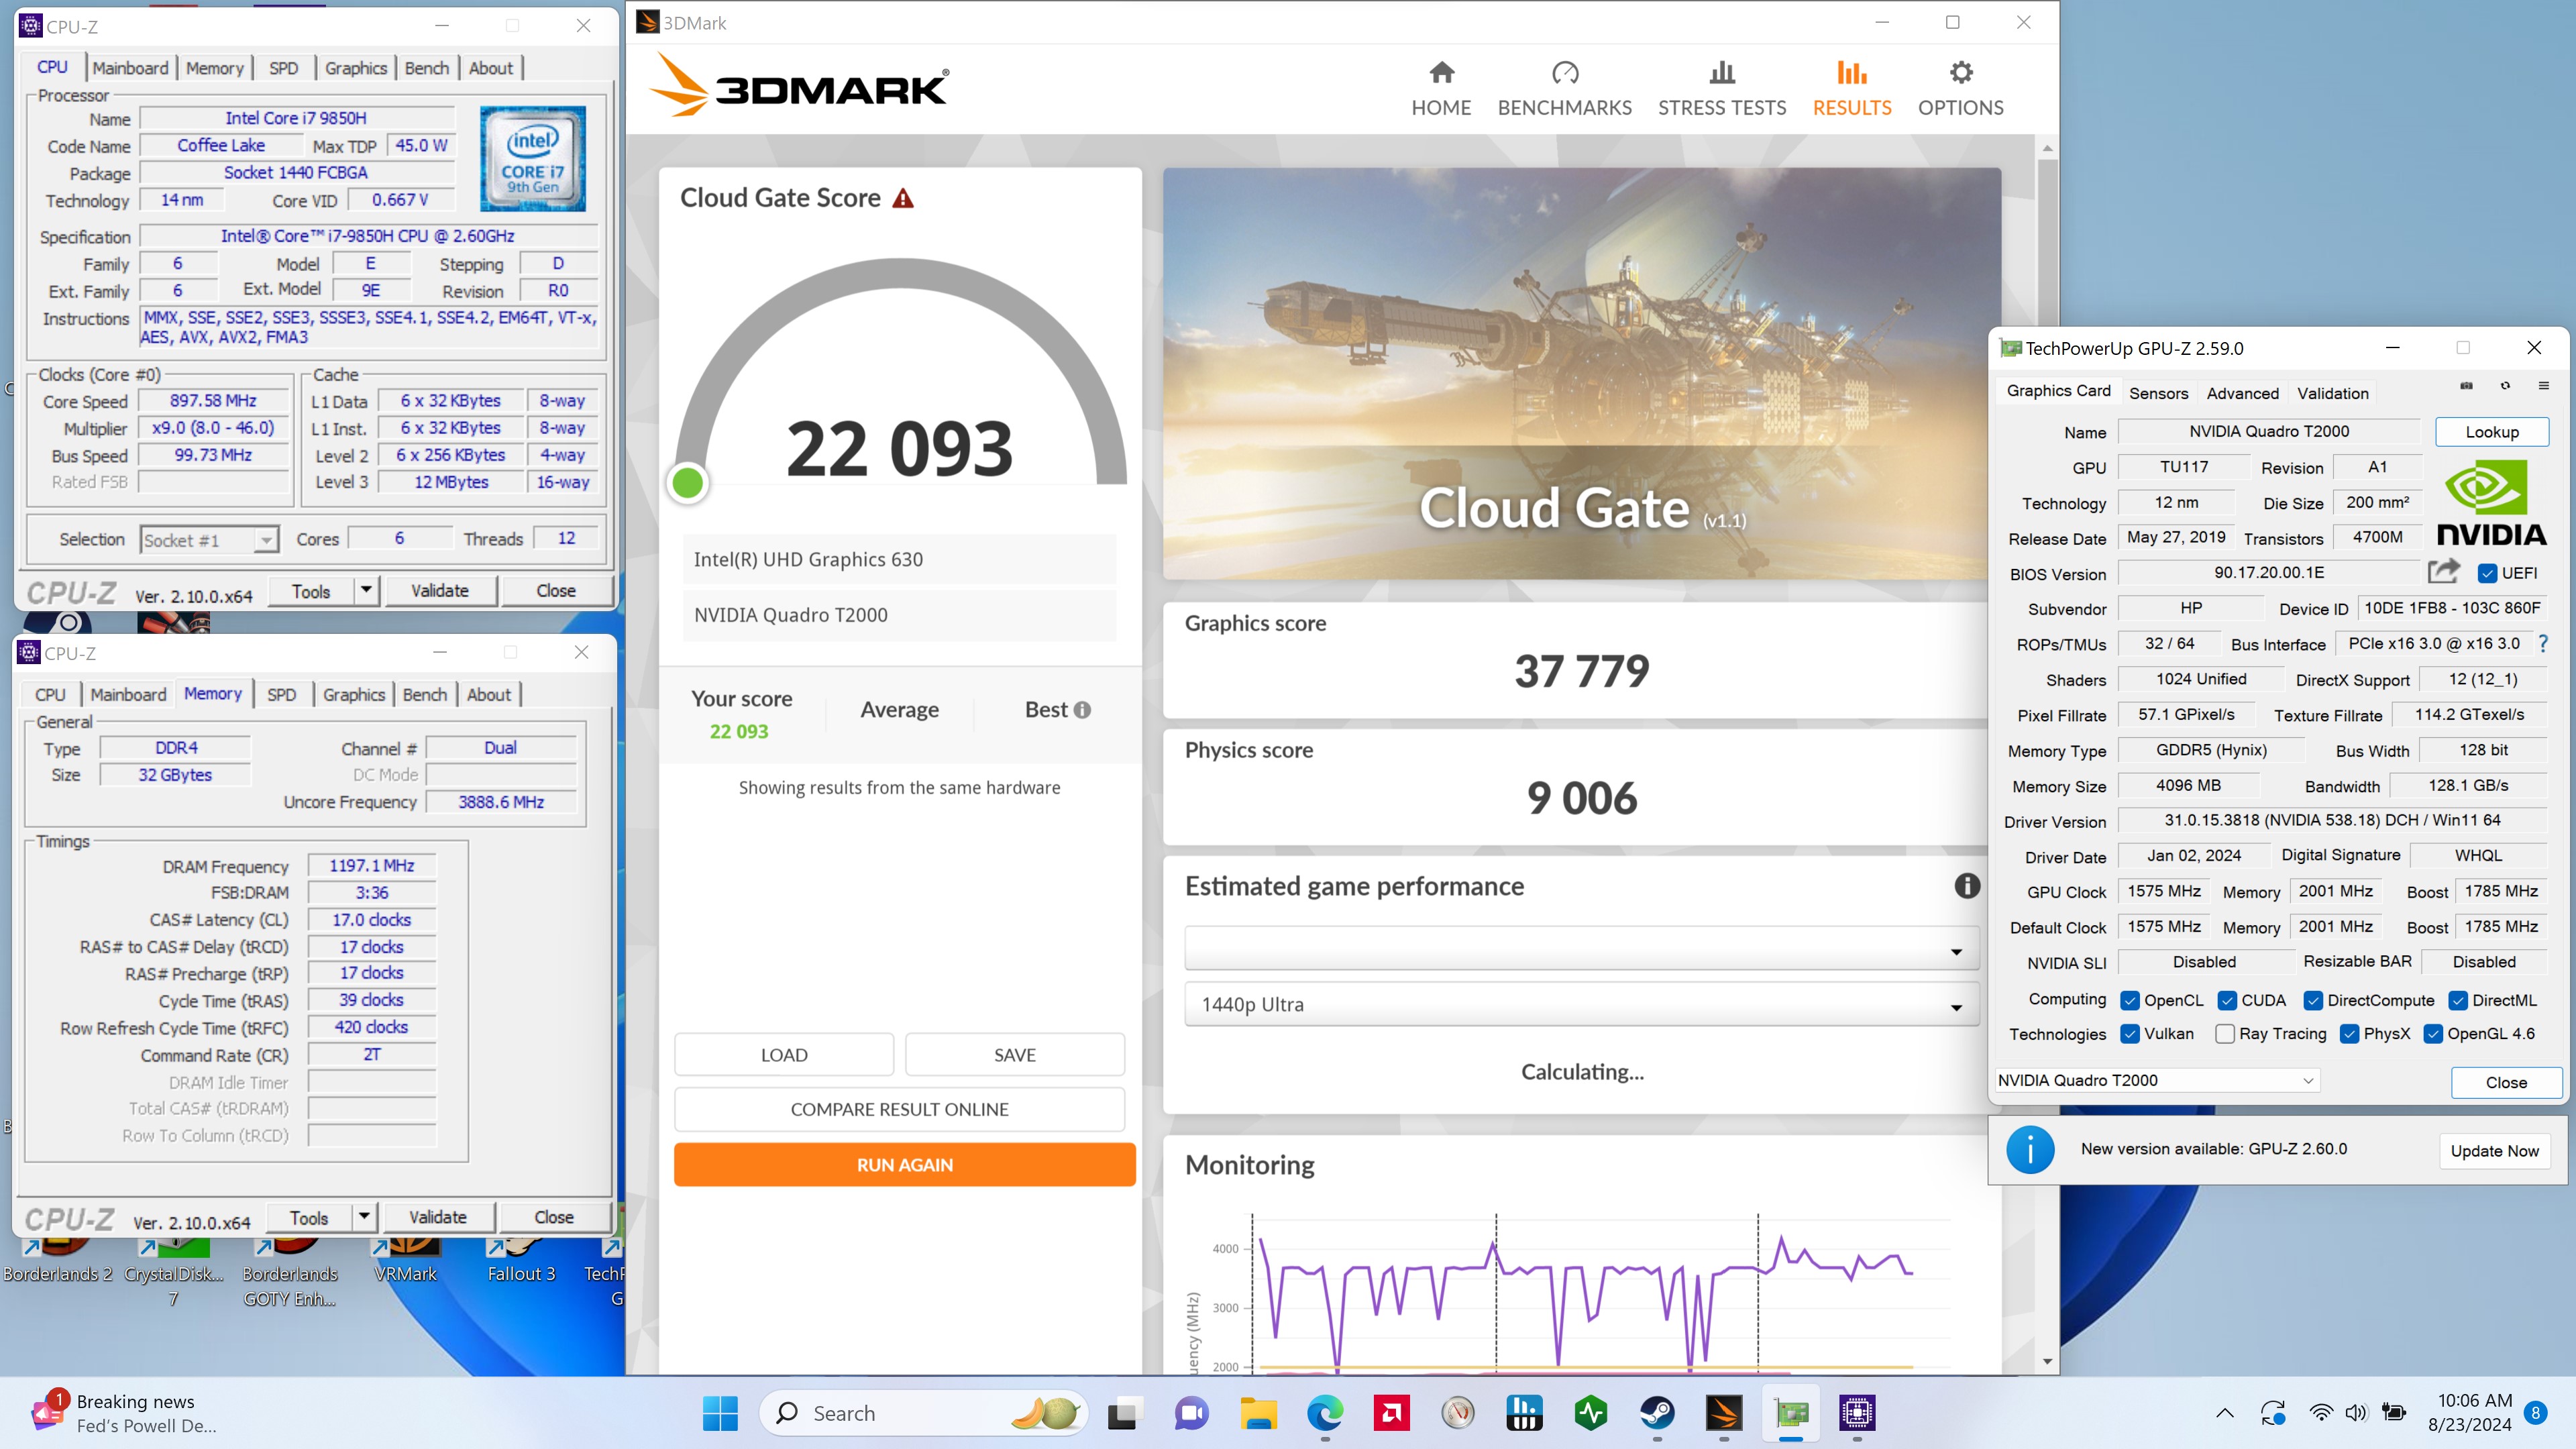
Task: Click the green marker on score gauge
Action: [x=688, y=483]
